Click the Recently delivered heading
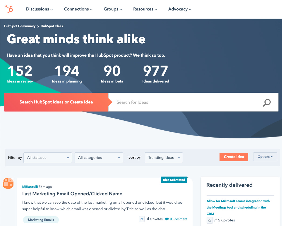This screenshot has height=226, width=282. pos(229,185)
